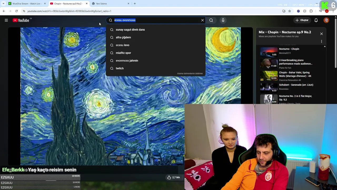Viewport: 337px width, 190px height.
Task: Click the youtube.com URL in address bar
Action: (x=69, y=11)
